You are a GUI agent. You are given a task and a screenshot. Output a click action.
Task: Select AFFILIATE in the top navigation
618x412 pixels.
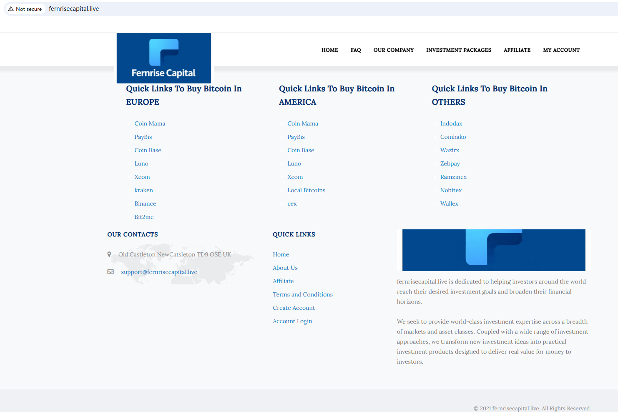tap(517, 50)
